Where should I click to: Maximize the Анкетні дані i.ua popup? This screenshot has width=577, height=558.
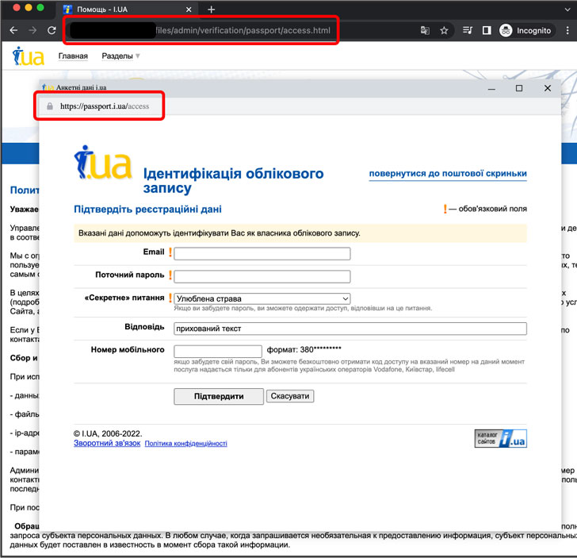[519, 88]
